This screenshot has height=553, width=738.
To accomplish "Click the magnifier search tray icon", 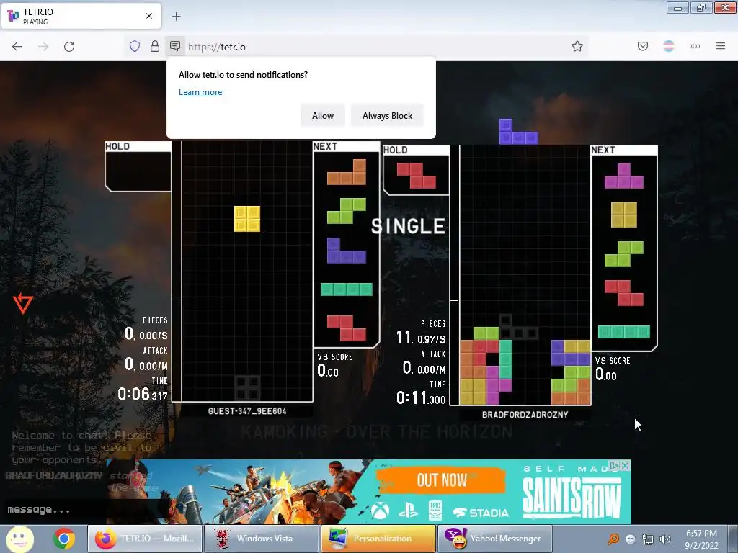I will point(613,539).
